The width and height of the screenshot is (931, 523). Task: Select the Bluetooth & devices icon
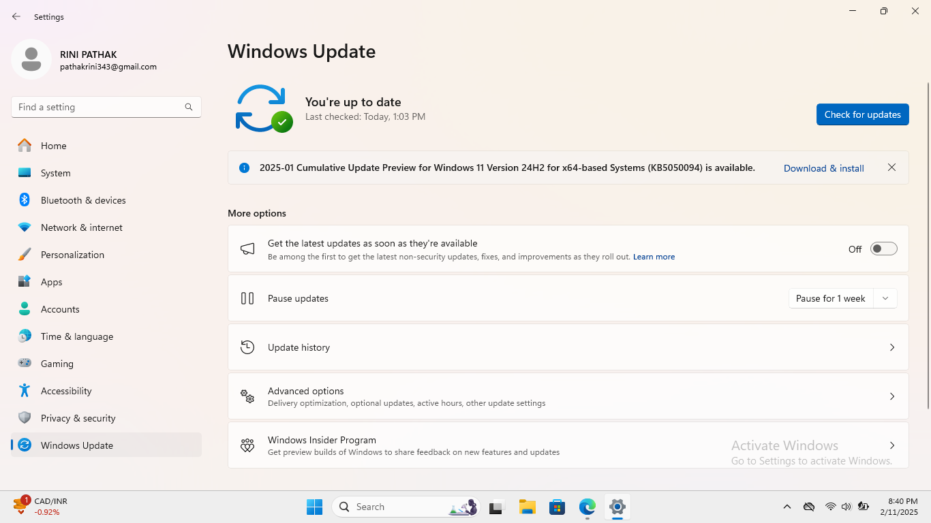tap(25, 200)
